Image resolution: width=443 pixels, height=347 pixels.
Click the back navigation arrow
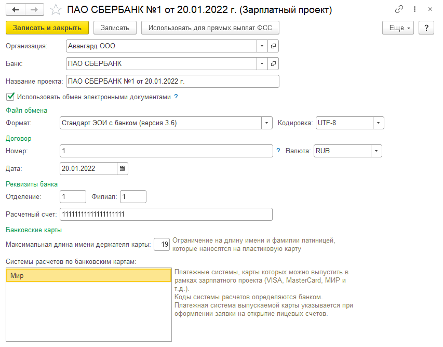click(16, 10)
